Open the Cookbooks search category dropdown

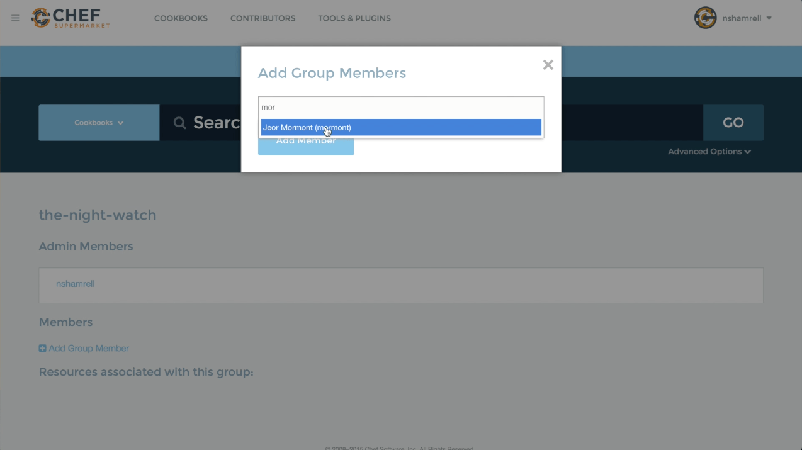(x=99, y=123)
